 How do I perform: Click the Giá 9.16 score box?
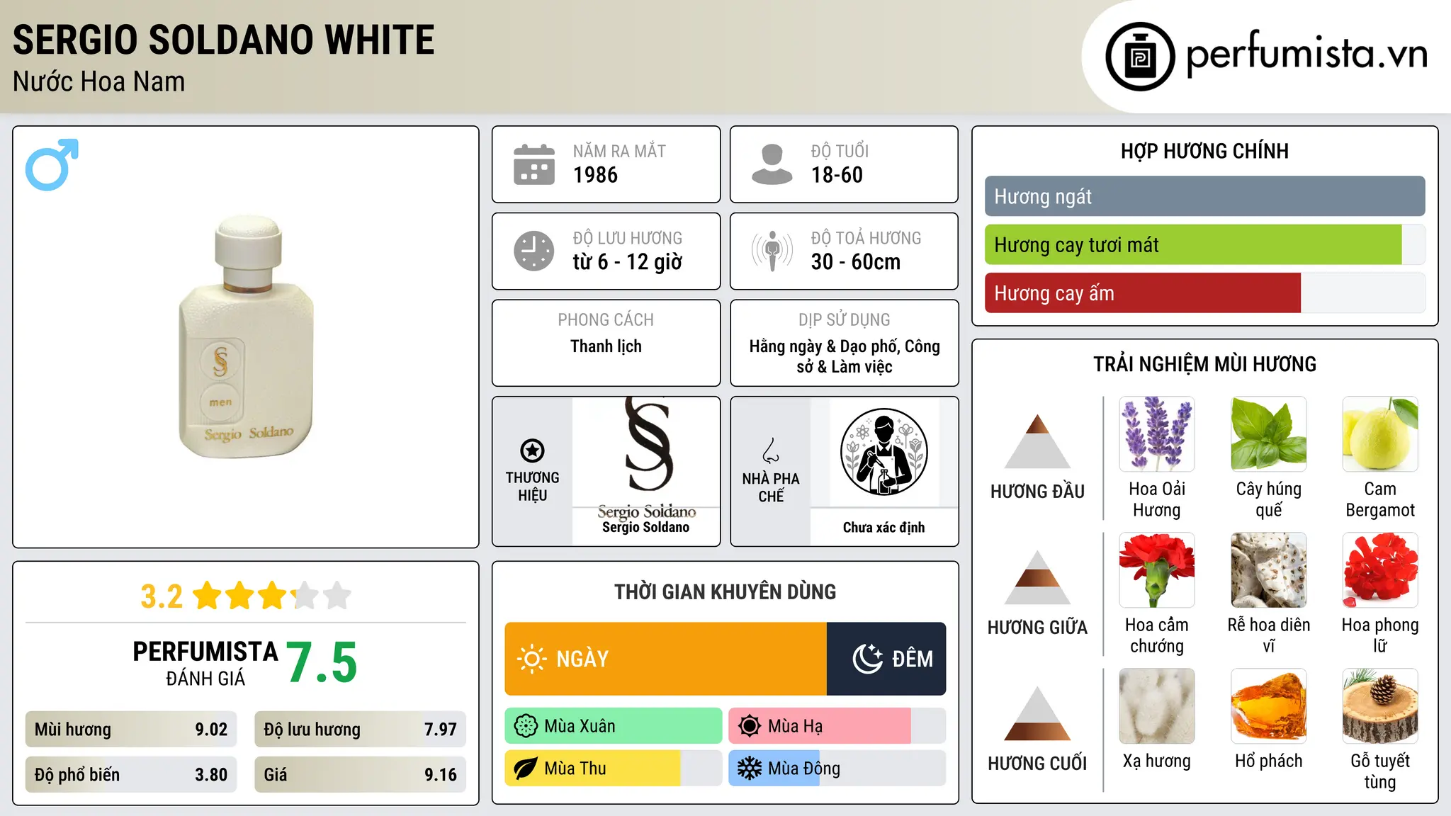tap(361, 775)
